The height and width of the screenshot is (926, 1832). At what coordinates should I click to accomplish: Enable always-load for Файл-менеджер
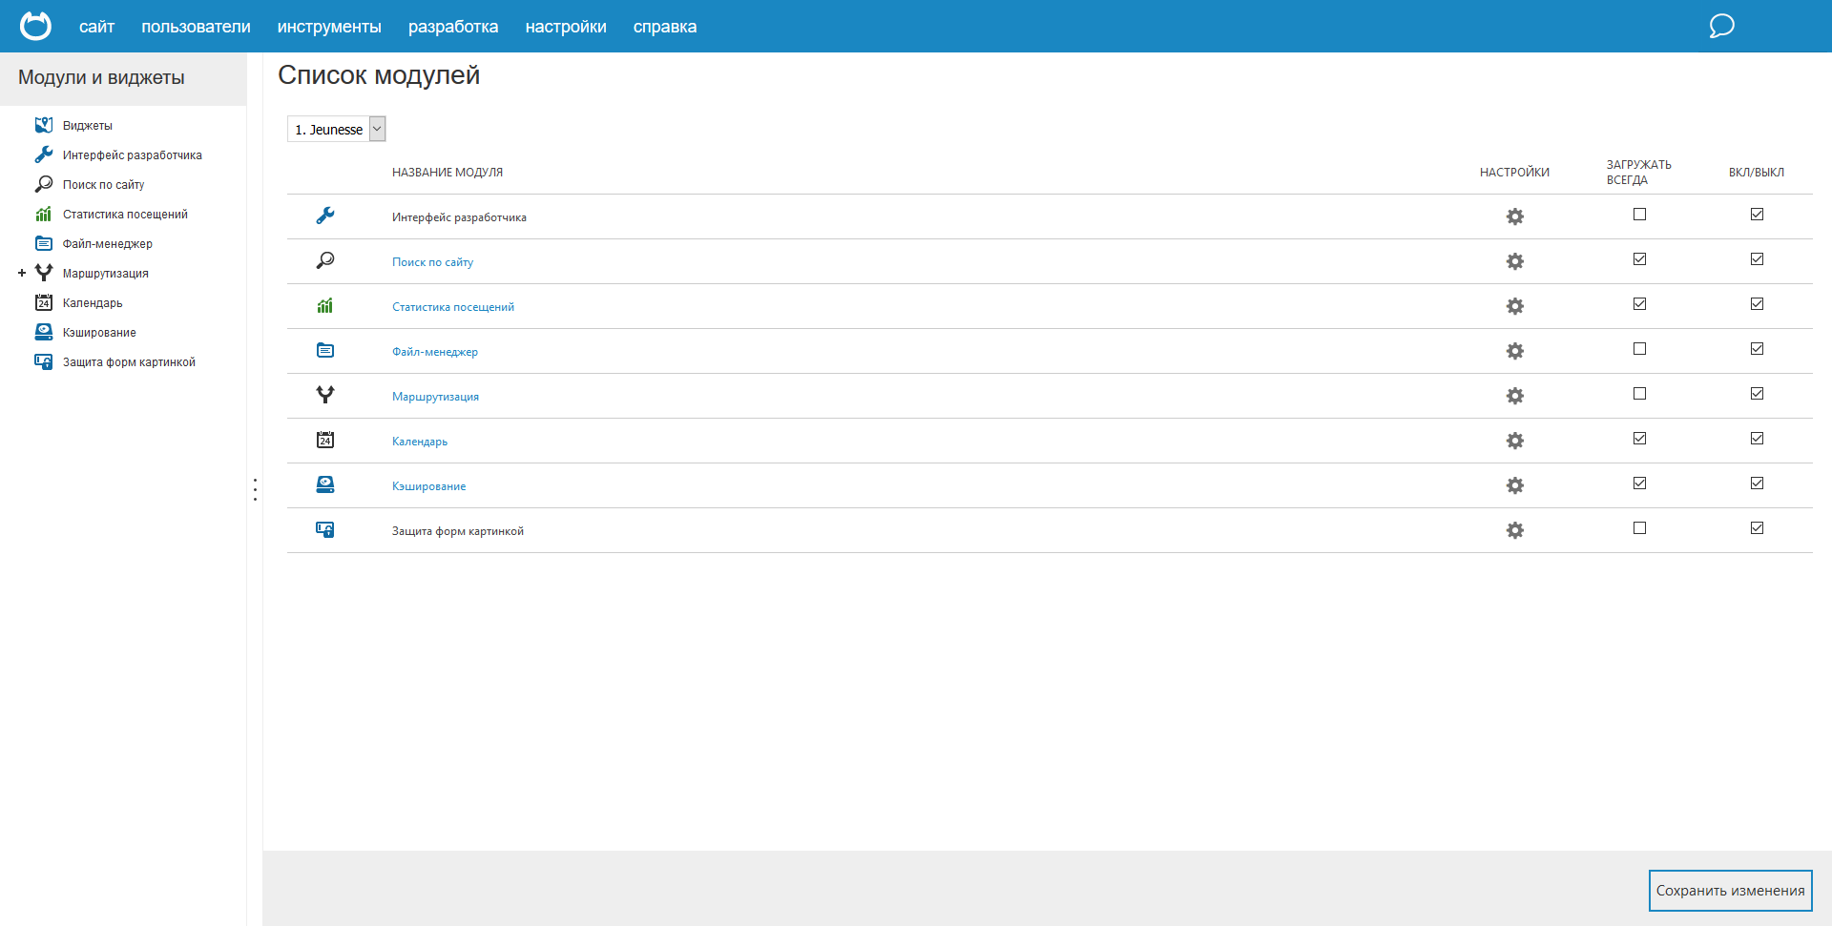(x=1639, y=349)
